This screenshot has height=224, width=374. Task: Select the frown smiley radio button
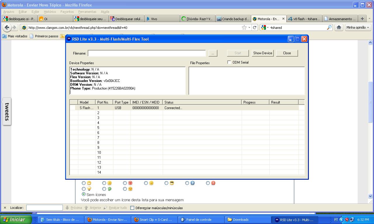[x=104, y=183]
